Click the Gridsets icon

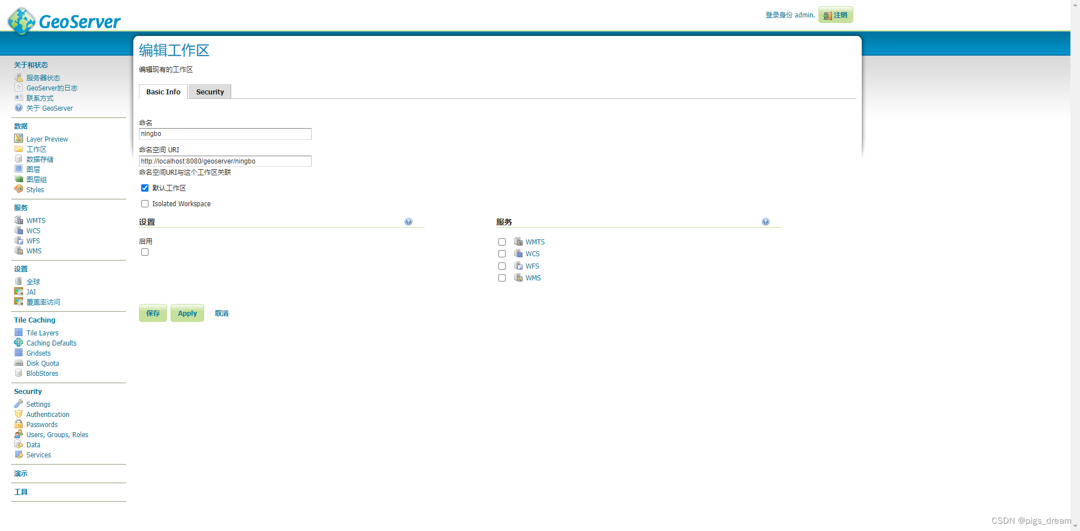tap(19, 353)
